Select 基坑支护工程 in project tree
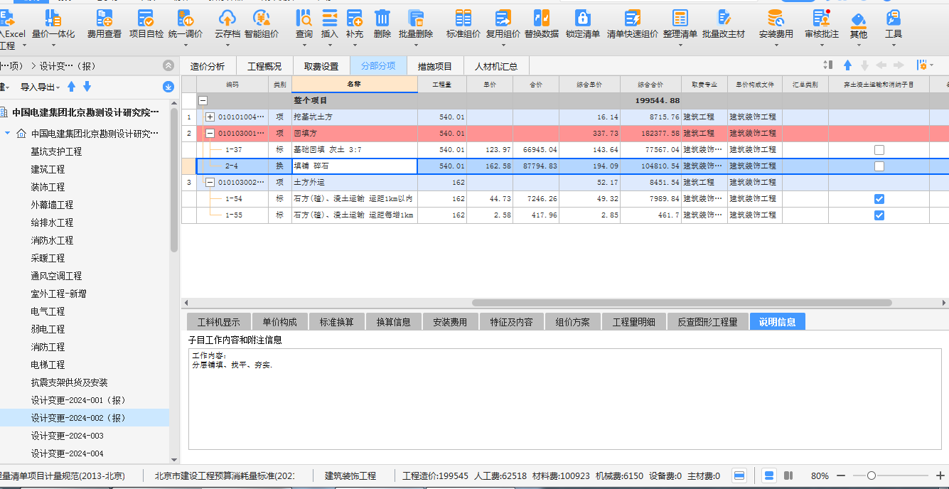The image size is (949, 489). tap(56, 151)
